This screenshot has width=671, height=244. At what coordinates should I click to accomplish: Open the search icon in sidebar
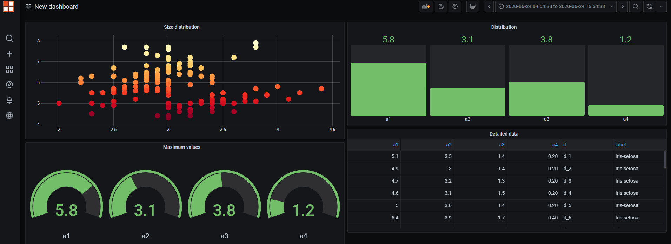(x=9, y=38)
